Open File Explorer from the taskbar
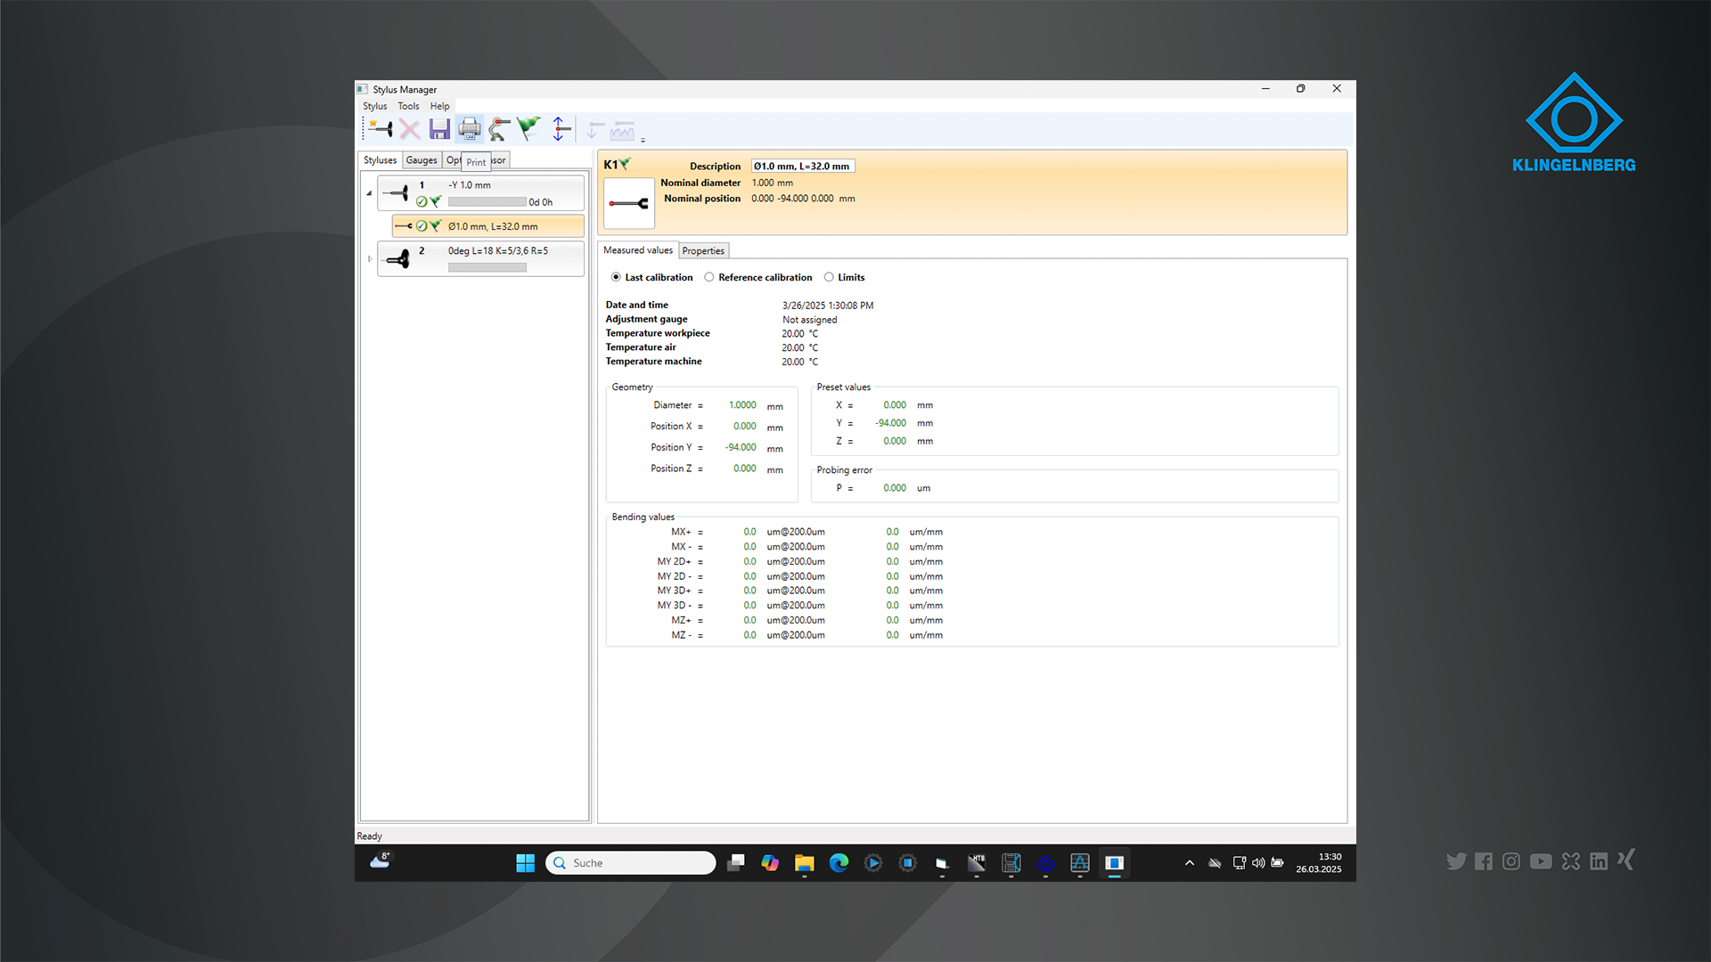1711x962 pixels. pyautogui.click(x=805, y=863)
